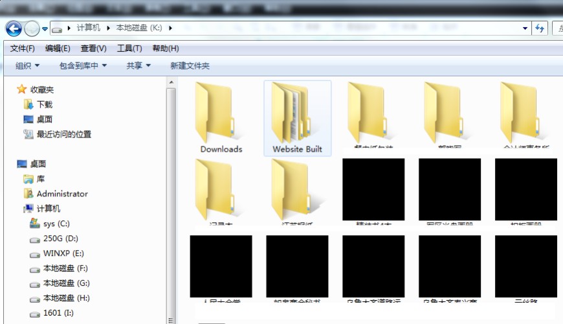Viewport: 563px width, 324px height.
Task: Refresh the folder with the refresh button
Action: (539, 28)
